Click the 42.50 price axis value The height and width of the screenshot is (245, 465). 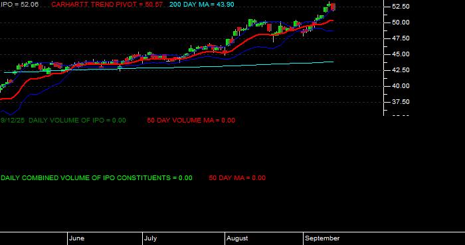[401, 70]
